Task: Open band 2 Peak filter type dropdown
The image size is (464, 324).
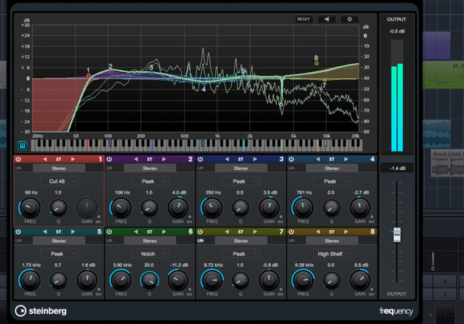Action: pyautogui.click(x=150, y=181)
